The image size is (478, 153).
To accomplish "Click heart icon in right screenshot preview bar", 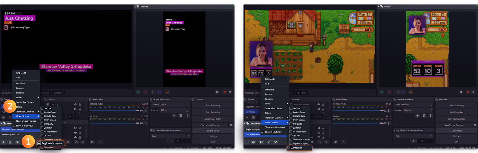I will tap(468, 92).
